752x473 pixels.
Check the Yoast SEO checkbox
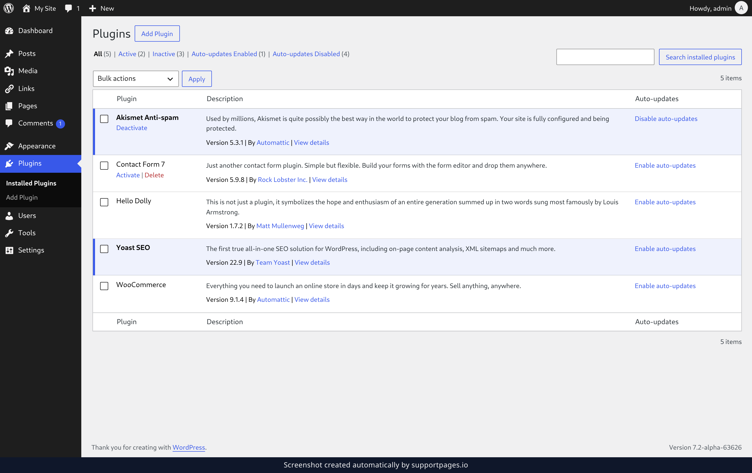pyautogui.click(x=104, y=249)
